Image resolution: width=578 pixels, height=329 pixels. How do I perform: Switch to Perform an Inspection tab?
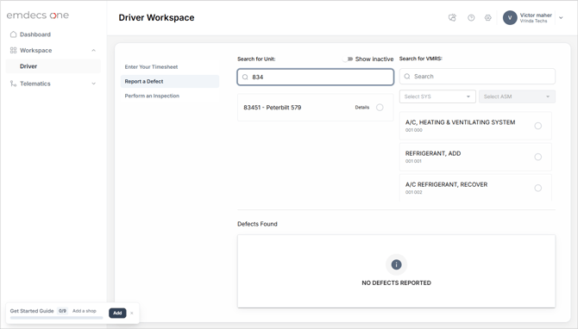click(x=152, y=96)
